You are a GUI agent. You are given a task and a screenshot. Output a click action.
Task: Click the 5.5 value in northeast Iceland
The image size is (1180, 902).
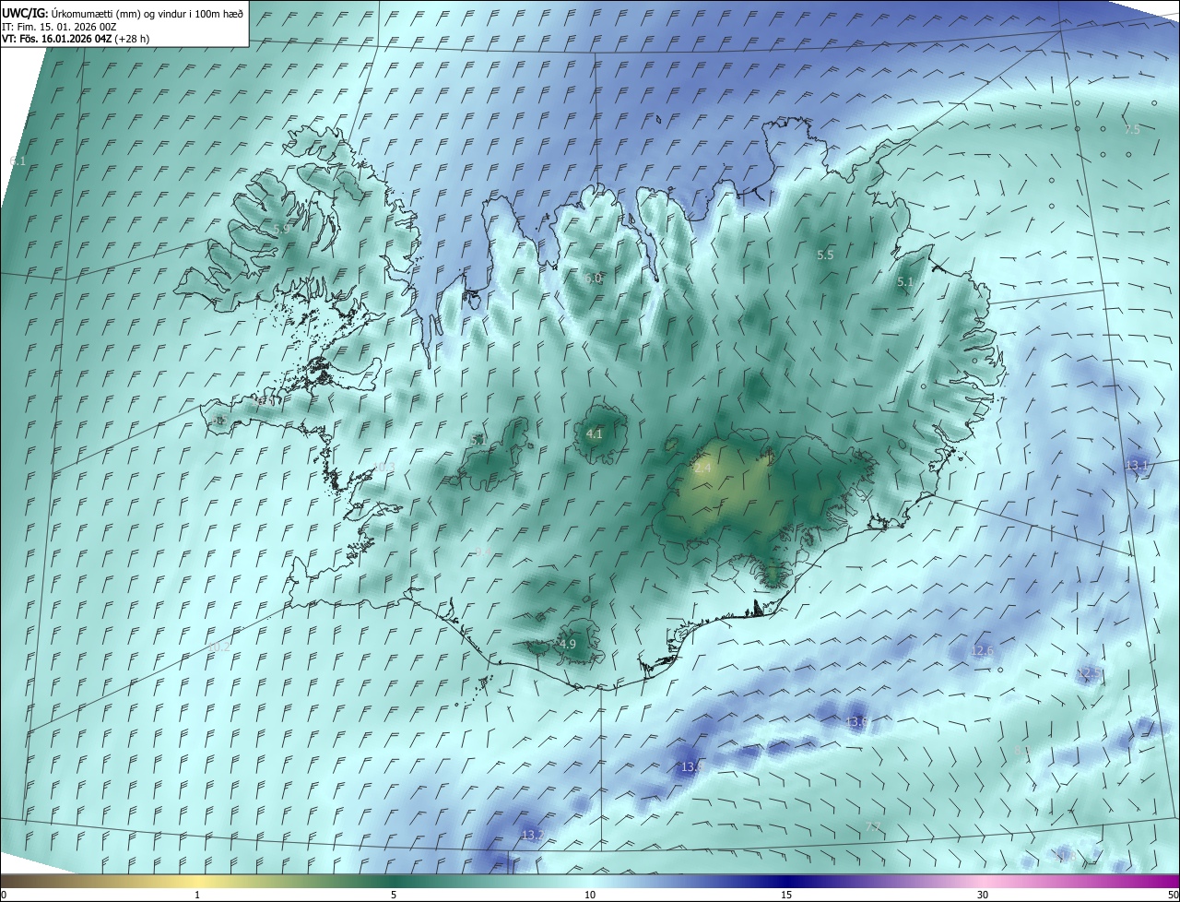pyautogui.click(x=826, y=255)
